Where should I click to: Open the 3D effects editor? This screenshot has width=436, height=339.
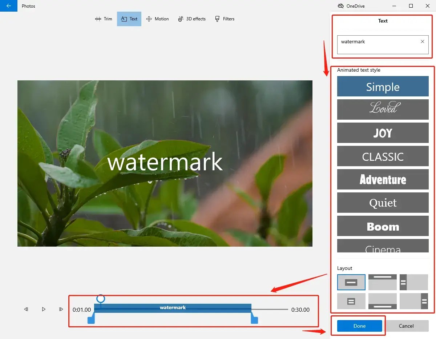[192, 19]
